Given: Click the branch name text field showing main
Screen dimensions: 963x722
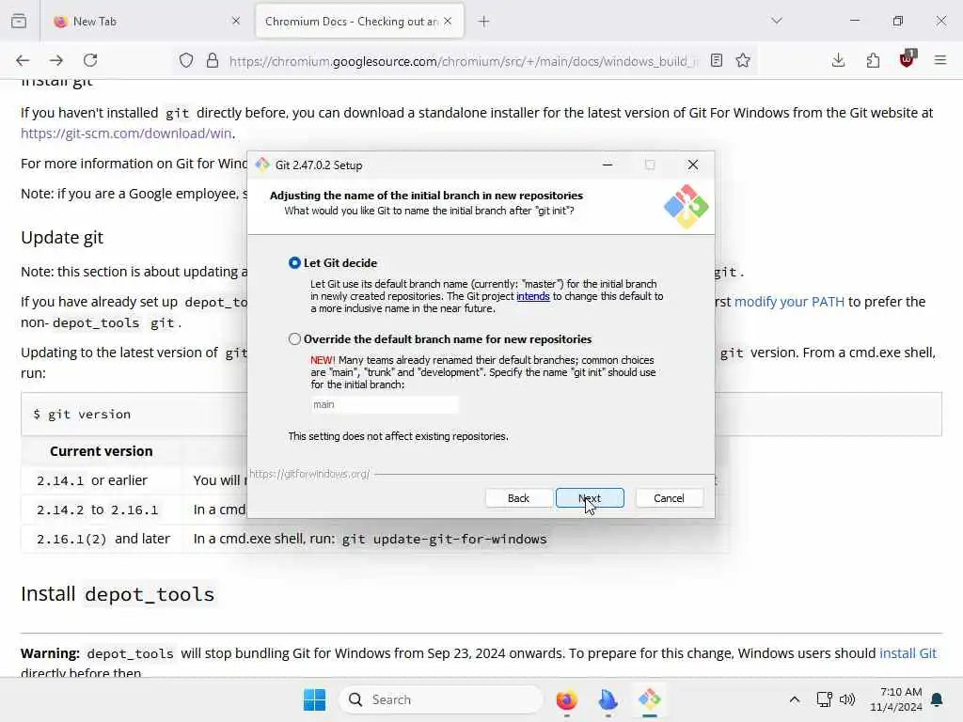Looking at the screenshot, I should point(385,404).
